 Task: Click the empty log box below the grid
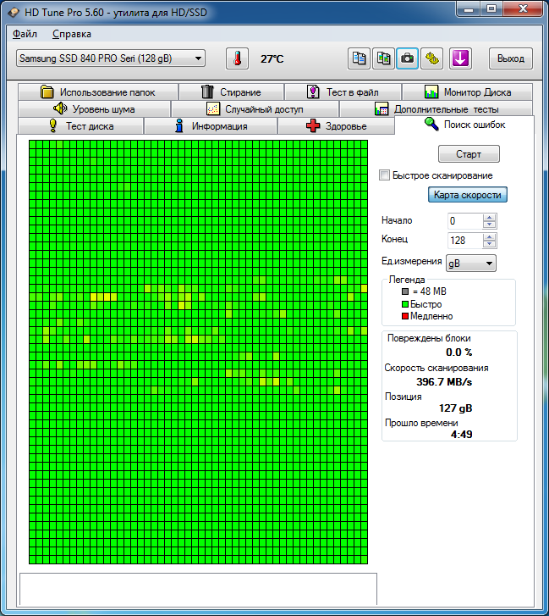click(x=199, y=589)
